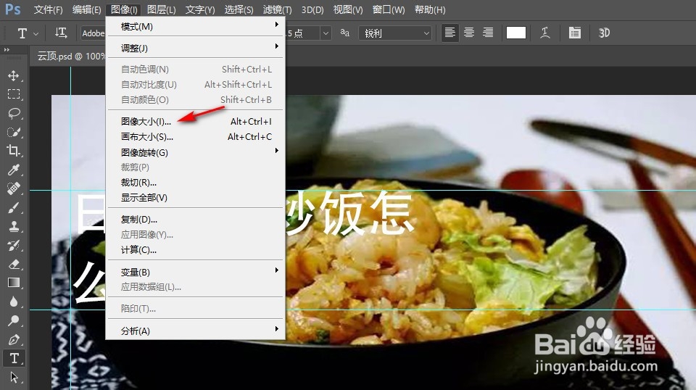This screenshot has height=390, width=696.
Task: Select the Pen tool
Action: coord(13,339)
